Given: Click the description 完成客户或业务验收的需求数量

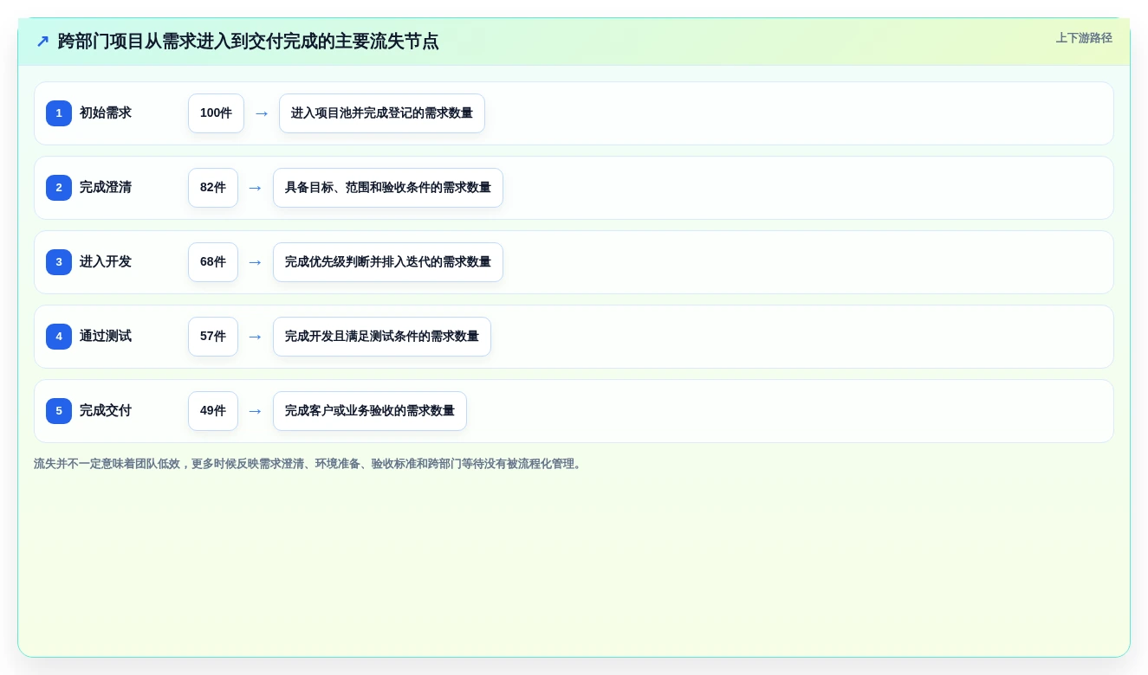Looking at the screenshot, I should tap(370, 411).
